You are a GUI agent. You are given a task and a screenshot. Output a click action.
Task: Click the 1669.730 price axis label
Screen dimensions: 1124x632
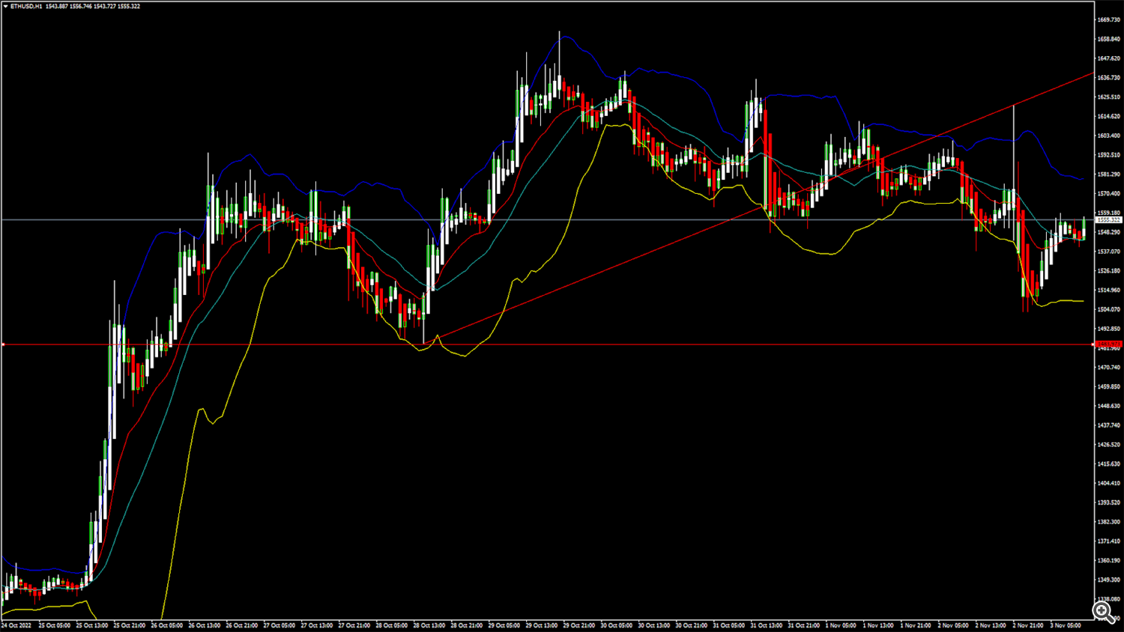click(1108, 19)
